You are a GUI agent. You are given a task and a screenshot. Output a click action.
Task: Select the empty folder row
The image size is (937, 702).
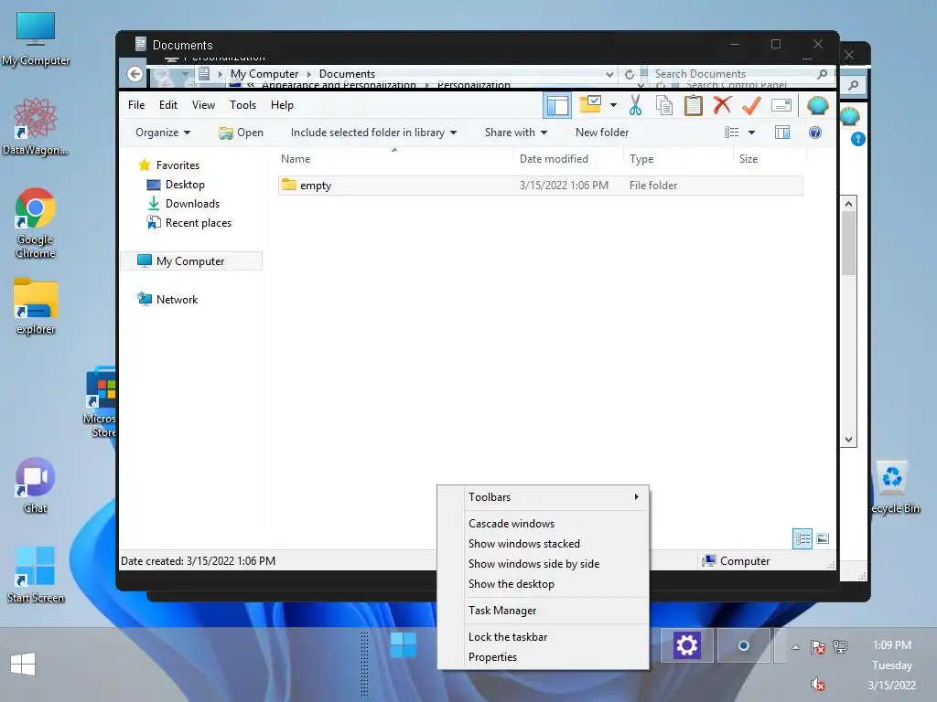540,185
